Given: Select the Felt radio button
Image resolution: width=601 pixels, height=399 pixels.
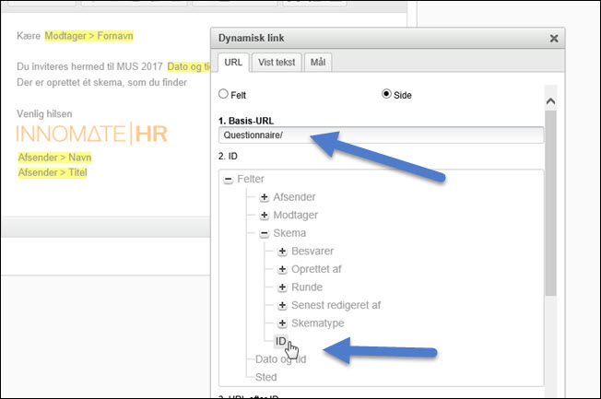Looking at the screenshot, I should [222, 94].
